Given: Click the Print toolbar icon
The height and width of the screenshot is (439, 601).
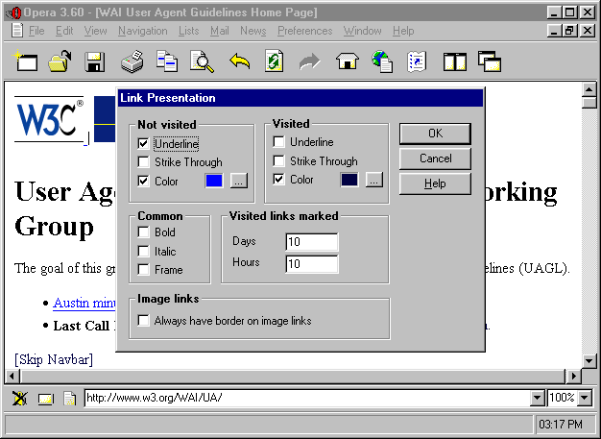Looking at the screenshot, I should click(x=132, y=62).
